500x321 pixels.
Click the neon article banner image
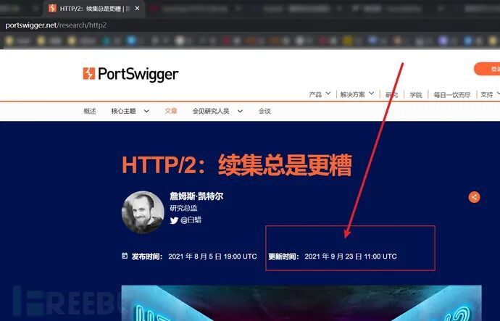(301, 303)
